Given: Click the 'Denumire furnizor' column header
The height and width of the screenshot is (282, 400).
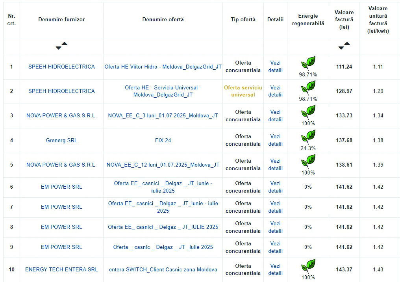Looking at the screenshot, I should point(61,19).
